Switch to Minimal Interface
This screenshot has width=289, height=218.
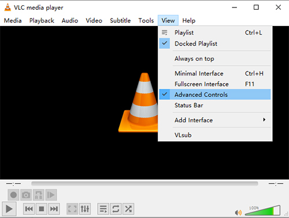pos(215,73)
